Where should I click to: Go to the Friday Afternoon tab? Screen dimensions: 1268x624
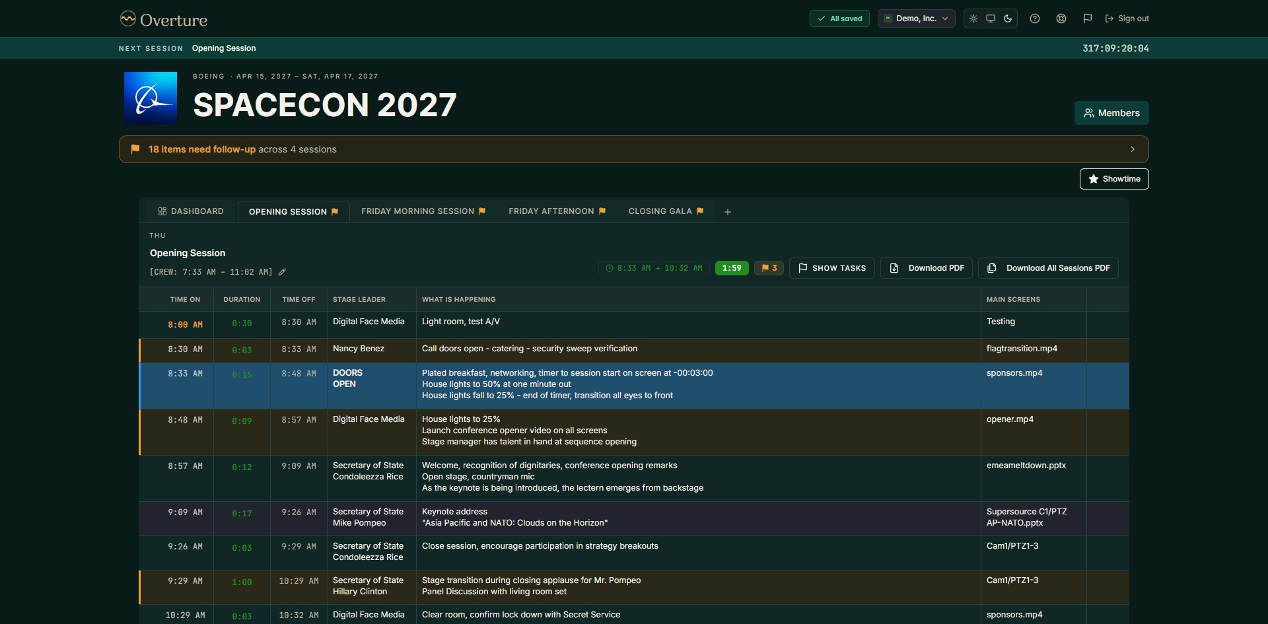pos(557,211)
